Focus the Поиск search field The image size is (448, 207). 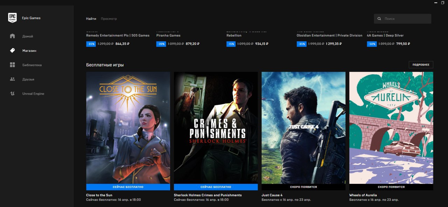coord(402,19)
